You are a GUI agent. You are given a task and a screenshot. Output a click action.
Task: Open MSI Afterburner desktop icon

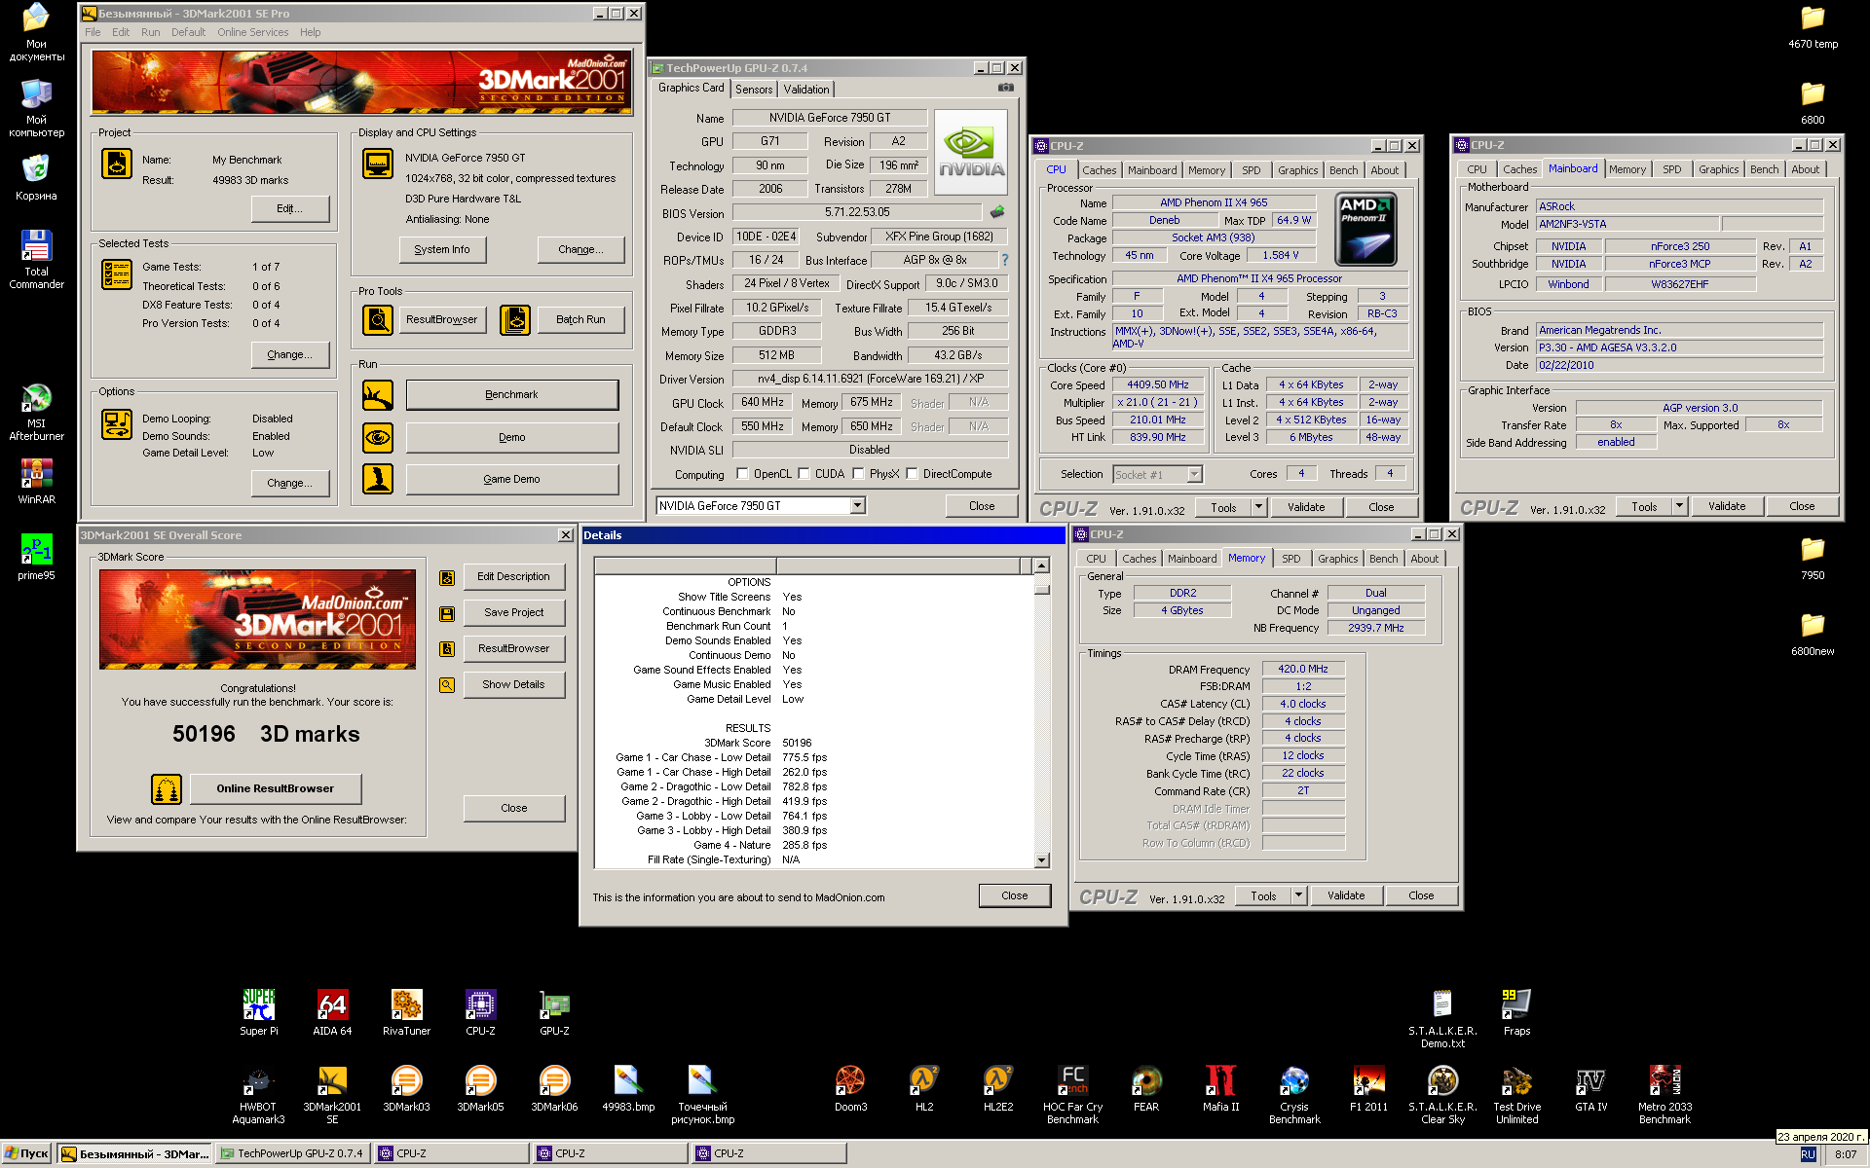coord(36,412)
